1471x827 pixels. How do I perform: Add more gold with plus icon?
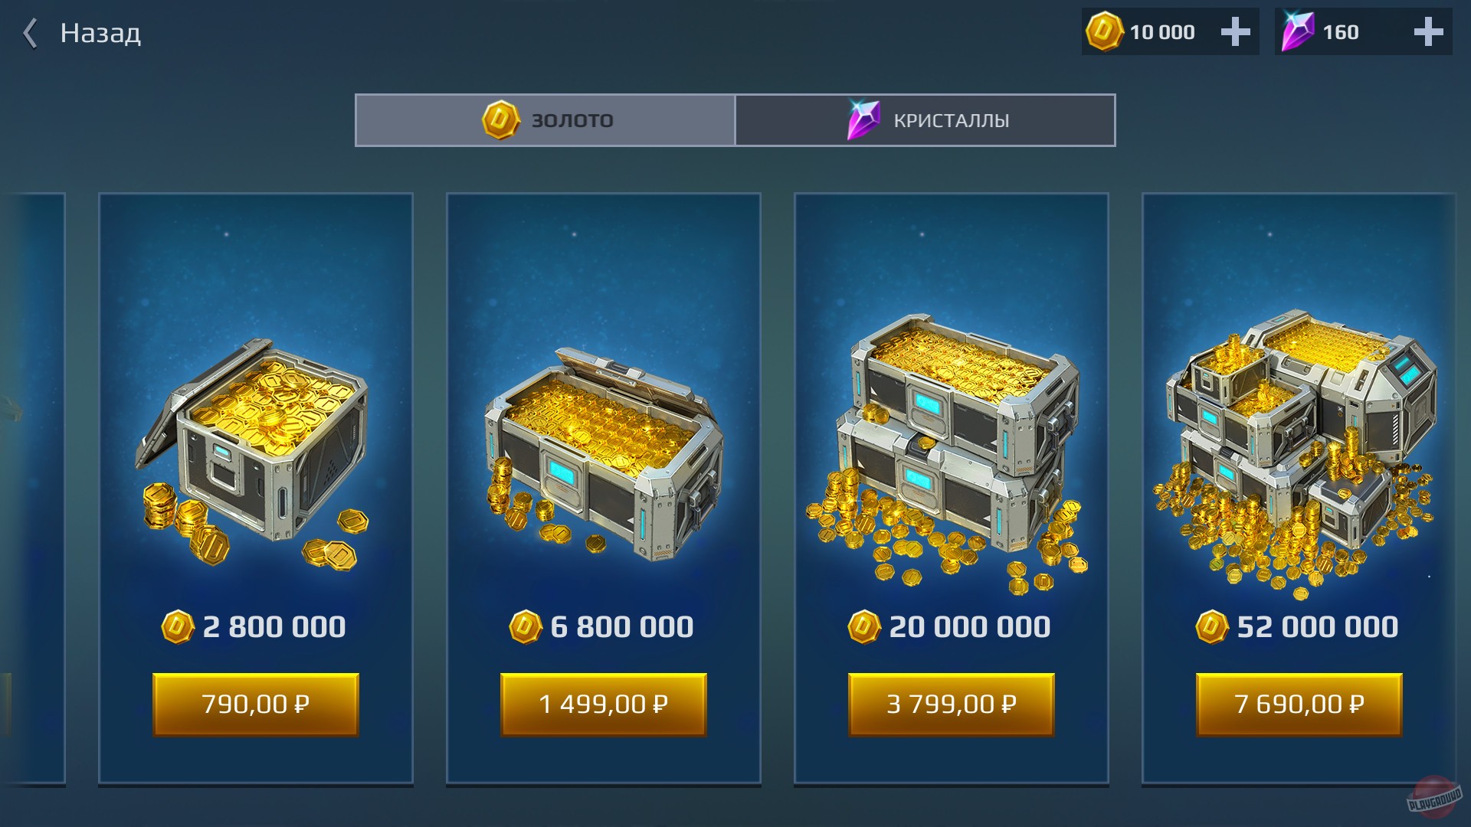[x=1235, y=32]
